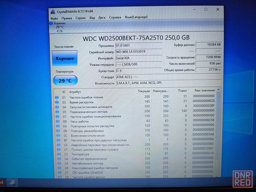Open the Правка menu
The height and width of the screenshot is (192, 256).
click(x=67, y=18)
